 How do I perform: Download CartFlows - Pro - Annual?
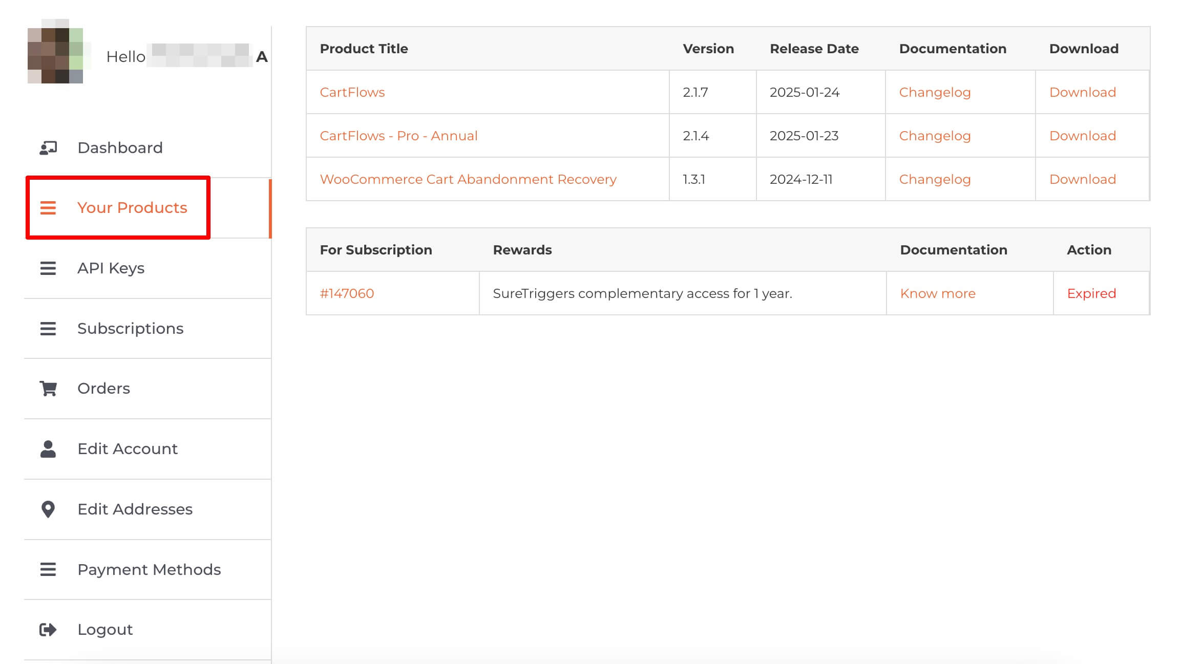tap(1082, 136)
